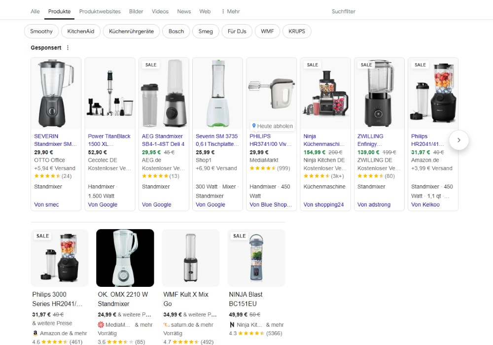This screenshot has width=493, height=345.
Task: Click the 4.3 rating (5366) of NINJA Blast
Action: [255, 333]
